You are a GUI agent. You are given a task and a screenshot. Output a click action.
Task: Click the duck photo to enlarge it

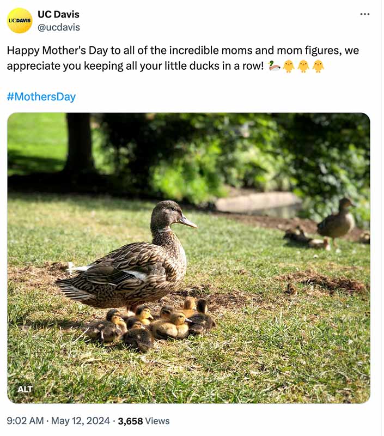pos(191,256)
